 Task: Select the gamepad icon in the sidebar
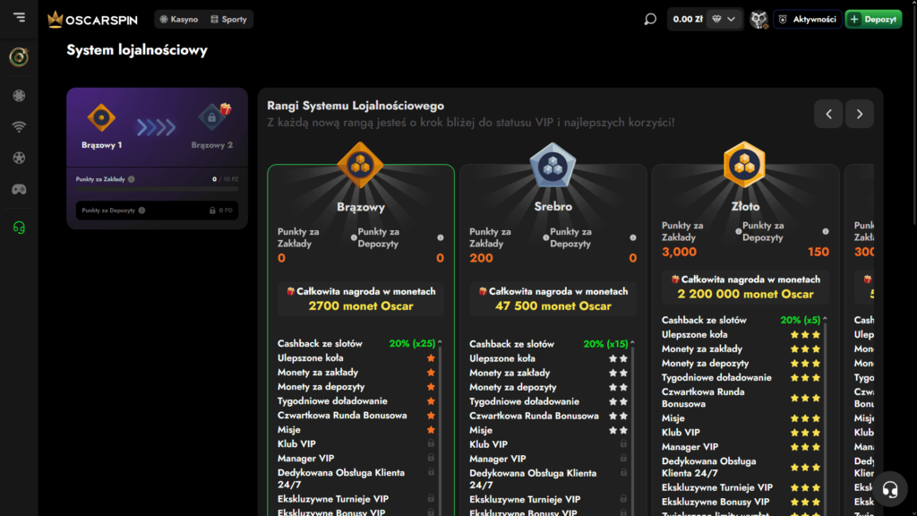click(x=19, y=189)
